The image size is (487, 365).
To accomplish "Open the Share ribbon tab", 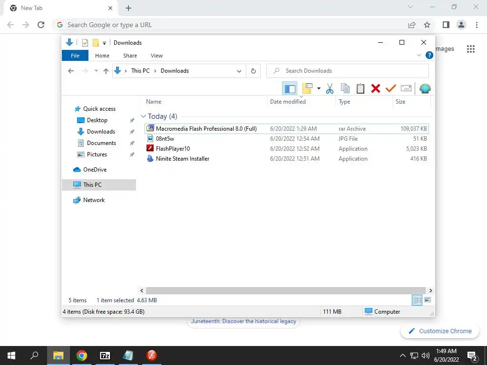I will [x=130, y=56].
